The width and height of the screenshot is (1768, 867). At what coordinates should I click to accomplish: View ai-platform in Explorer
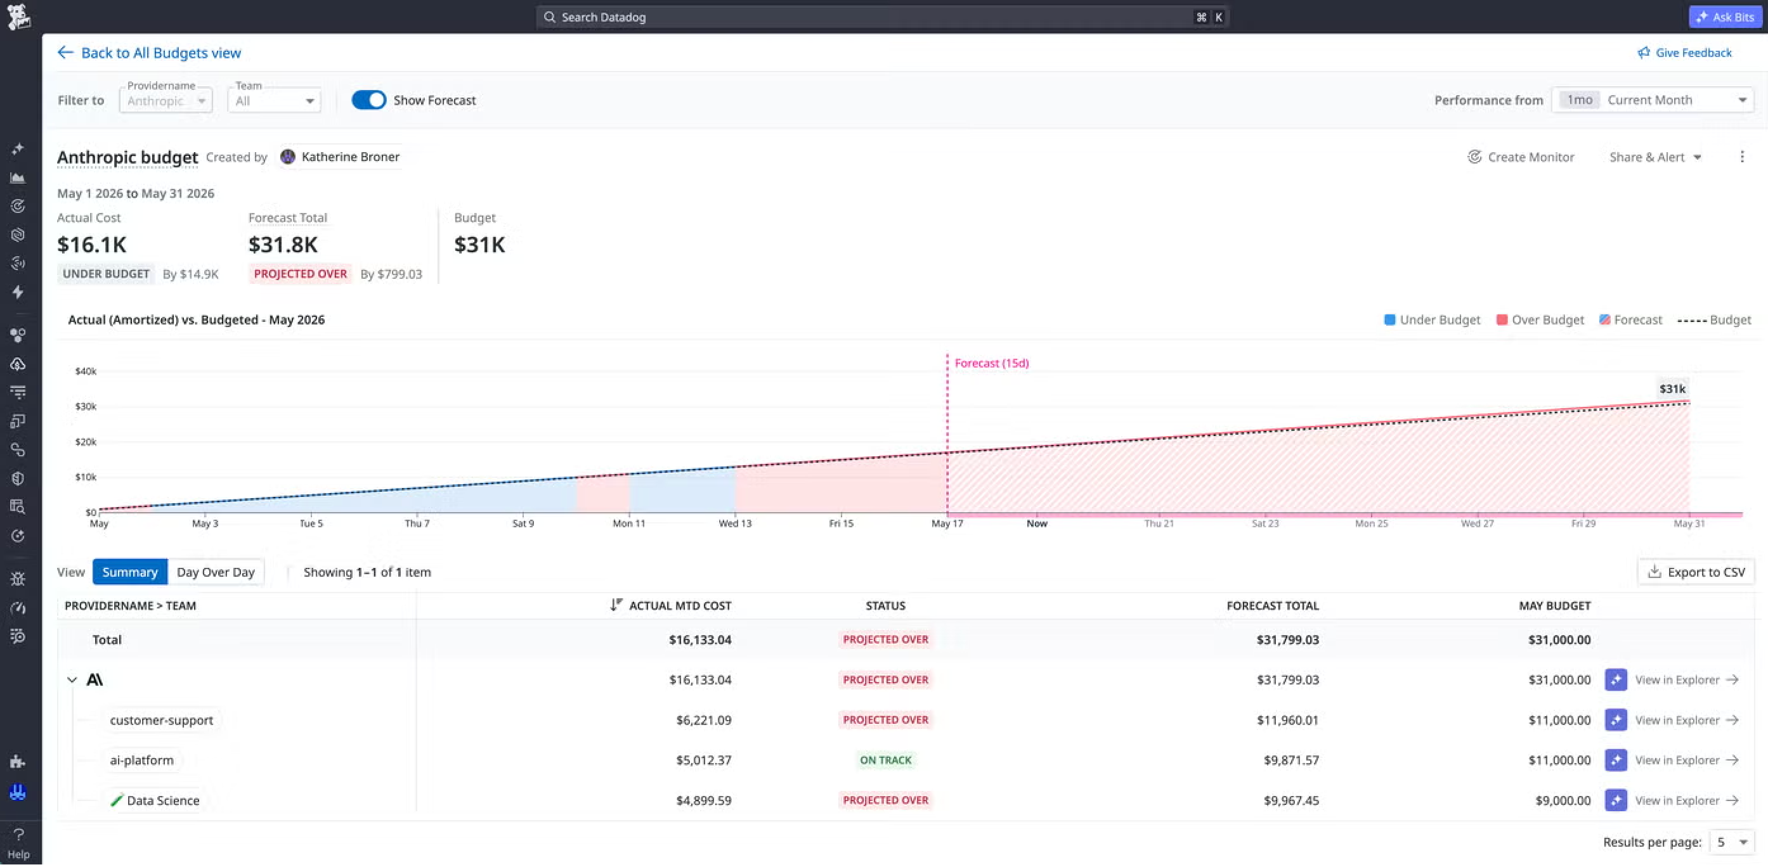1686,760
